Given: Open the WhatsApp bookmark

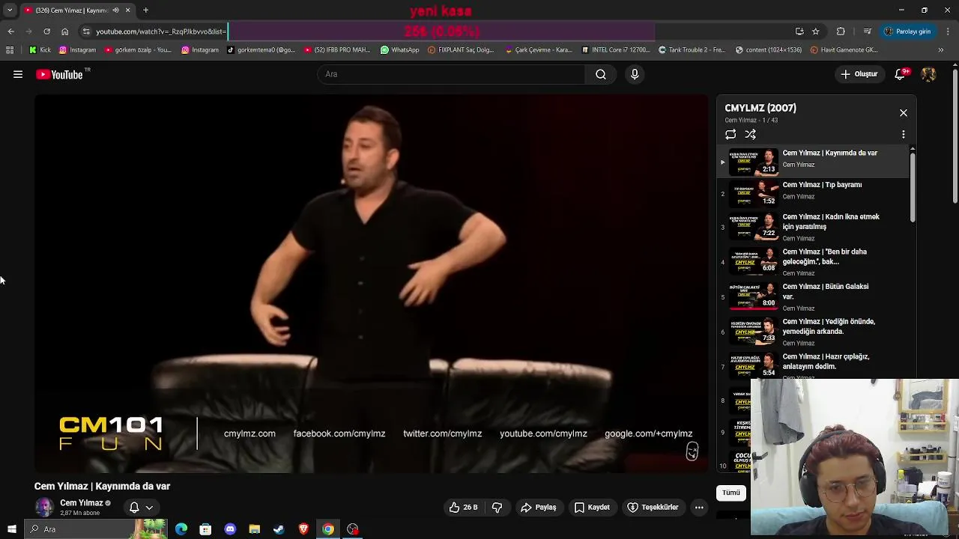Looking at the screenshot, I should click(399, 50).
